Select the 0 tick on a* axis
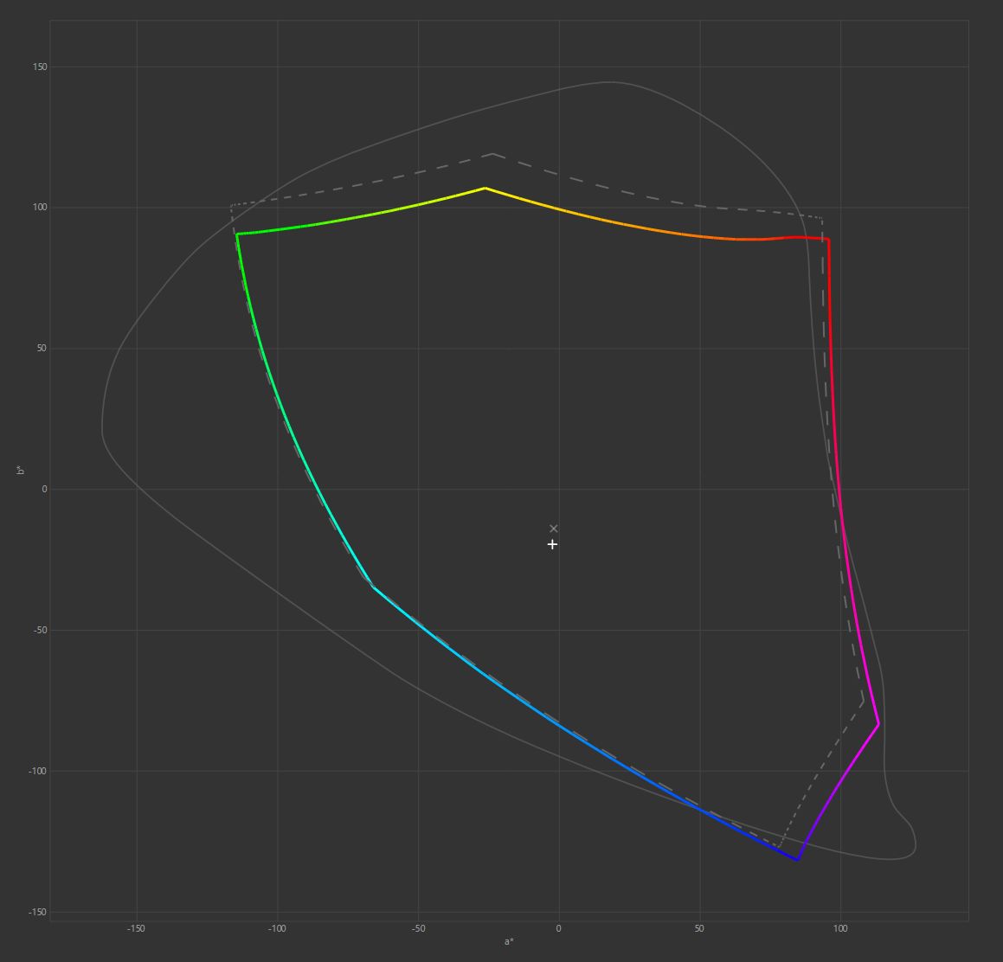Screen dimensions: 1003x962 coord(558,928)
